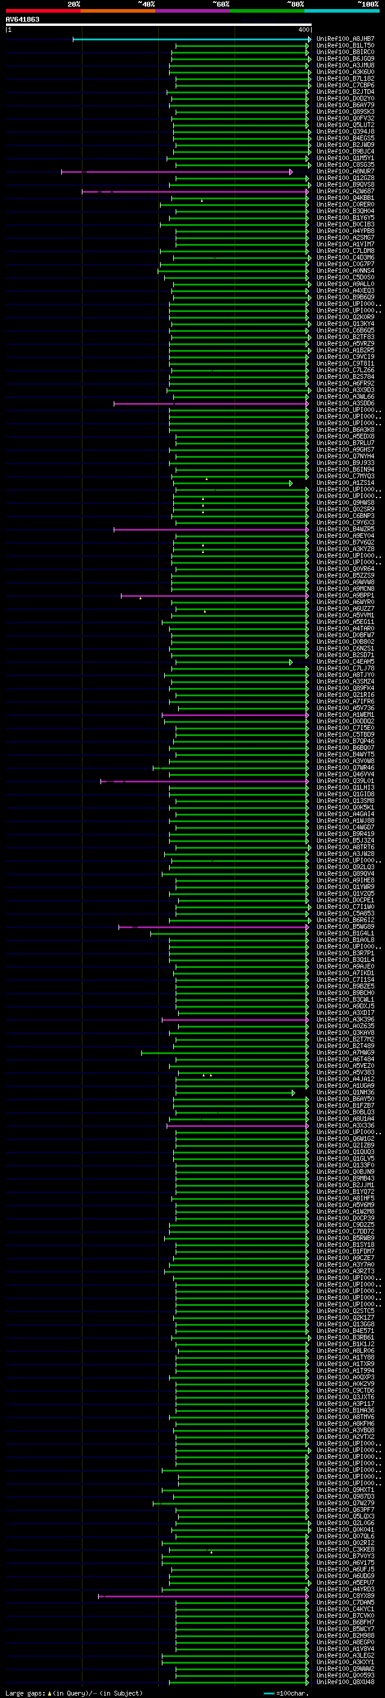Click label UniRef100_B3CWL1
This screenshot has height=1698, width=385.
[x=345, y=1000]
